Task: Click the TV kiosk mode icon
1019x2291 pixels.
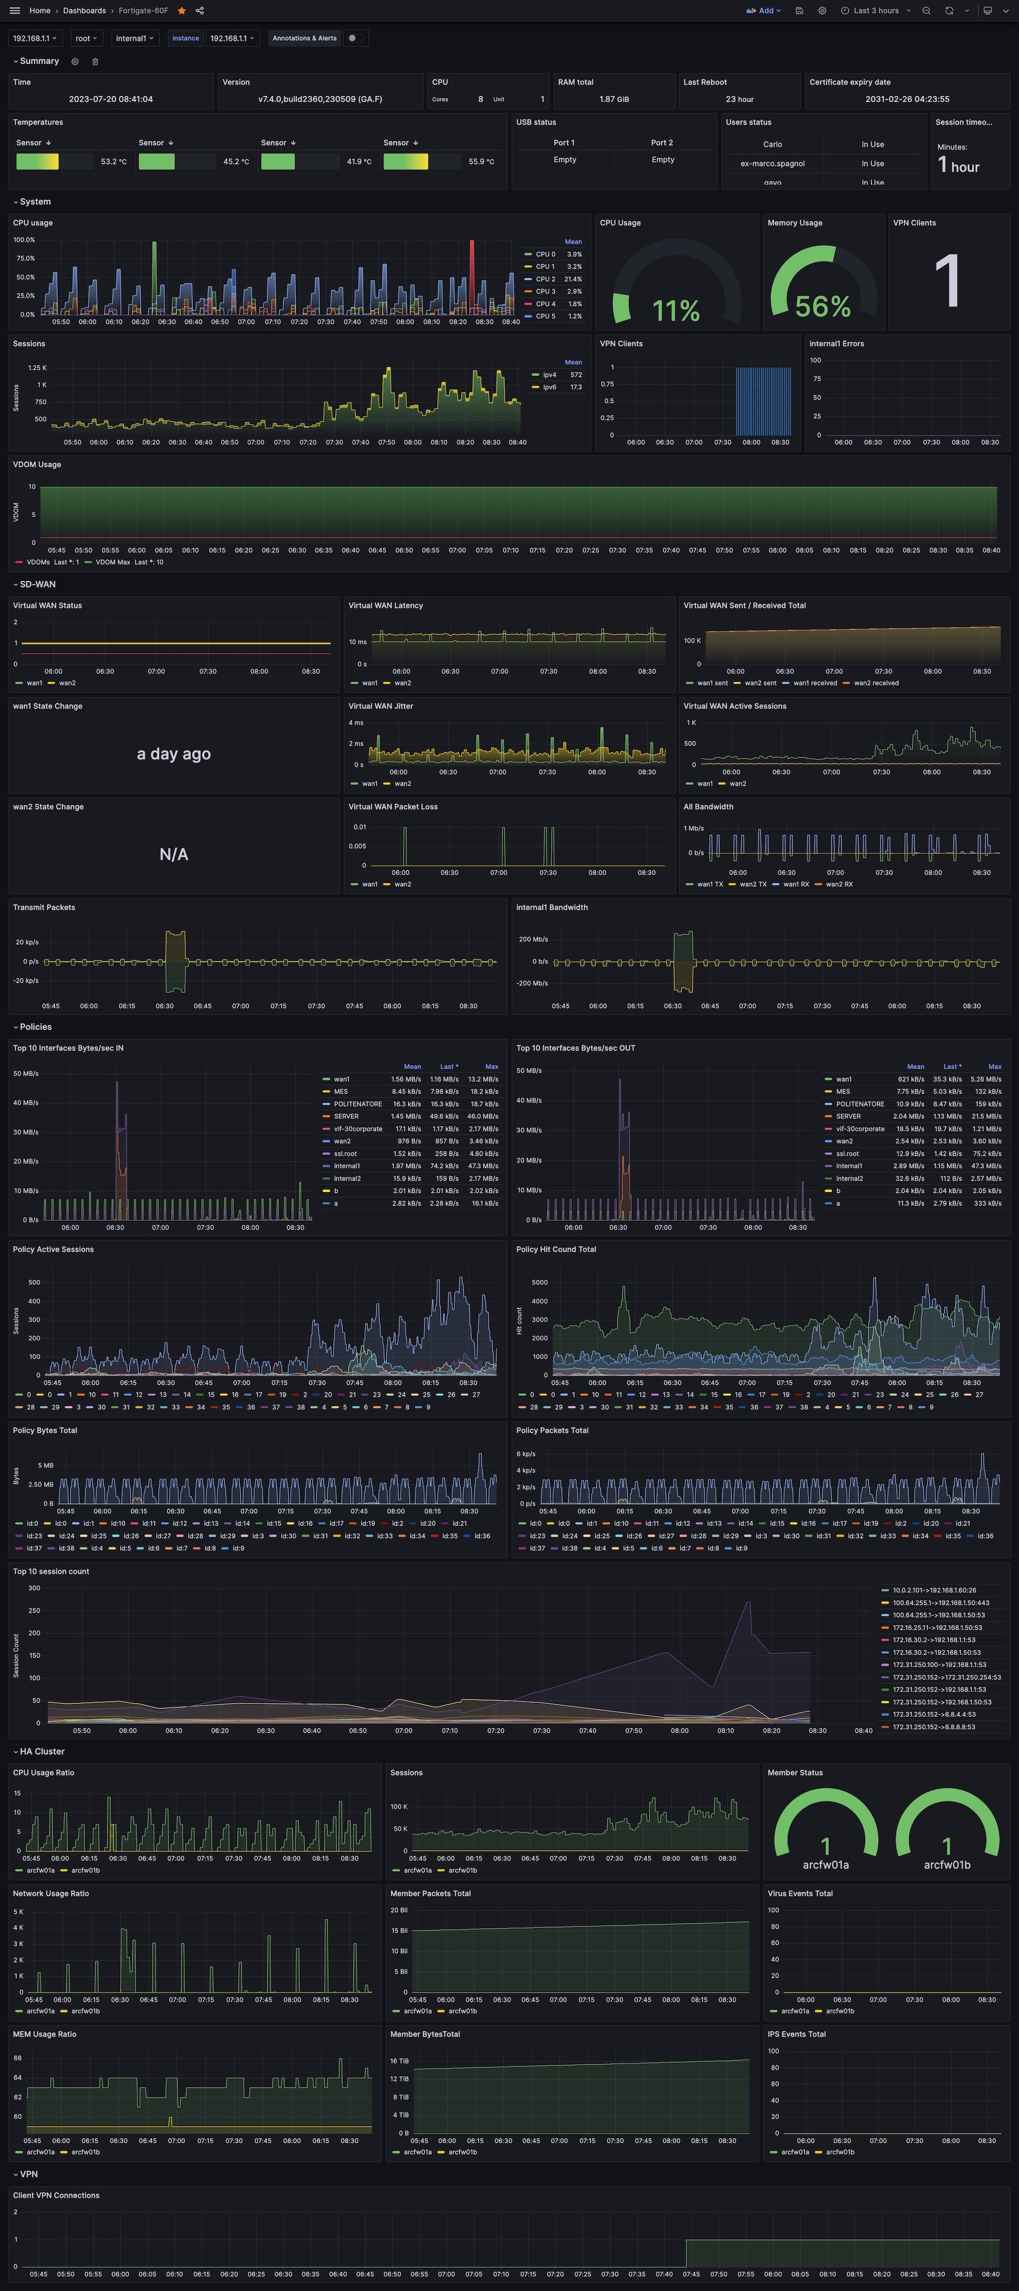Action: [x=987, y=10]
